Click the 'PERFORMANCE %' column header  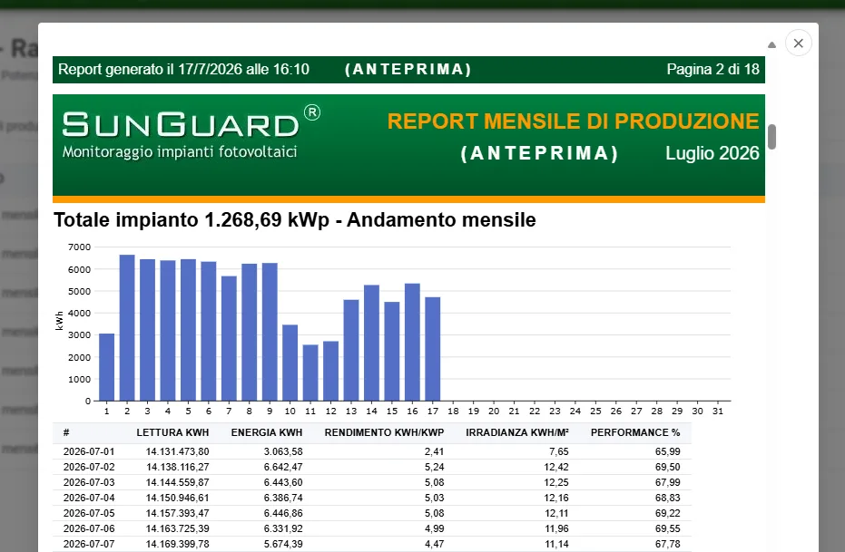tap(635, 432)
